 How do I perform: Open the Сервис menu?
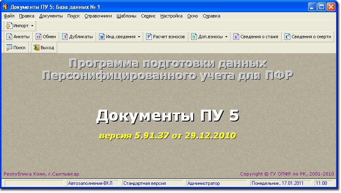(x=148, y=16)
